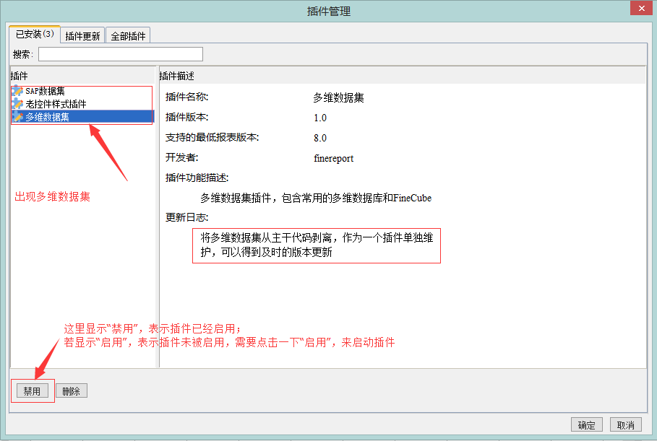The height and width of the screenshot is (441, 657).
Task: Click the 插件功能描述 text about FineCube
Action: click(x=316, y=198)
